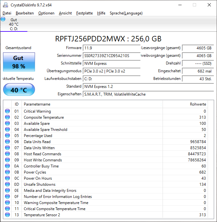The image size is (217, 222).
Task: Click raw value 8525854
Action: (x=198, y=148)
